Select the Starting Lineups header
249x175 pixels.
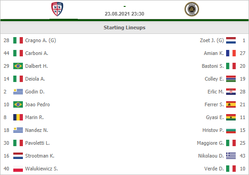coord(124,27)
